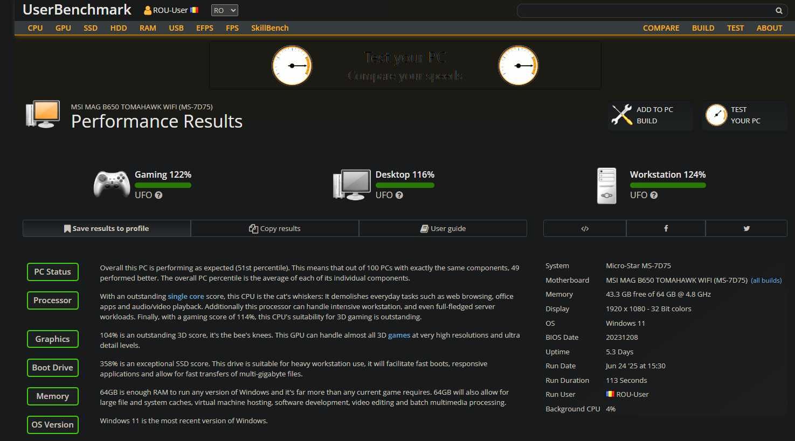This screenshot has height=441, width=795.
Task: Click the Desktop computer icon
Action: pos(351,185)
